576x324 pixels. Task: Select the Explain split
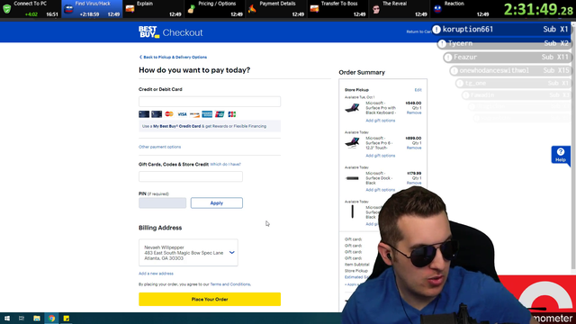153,9
